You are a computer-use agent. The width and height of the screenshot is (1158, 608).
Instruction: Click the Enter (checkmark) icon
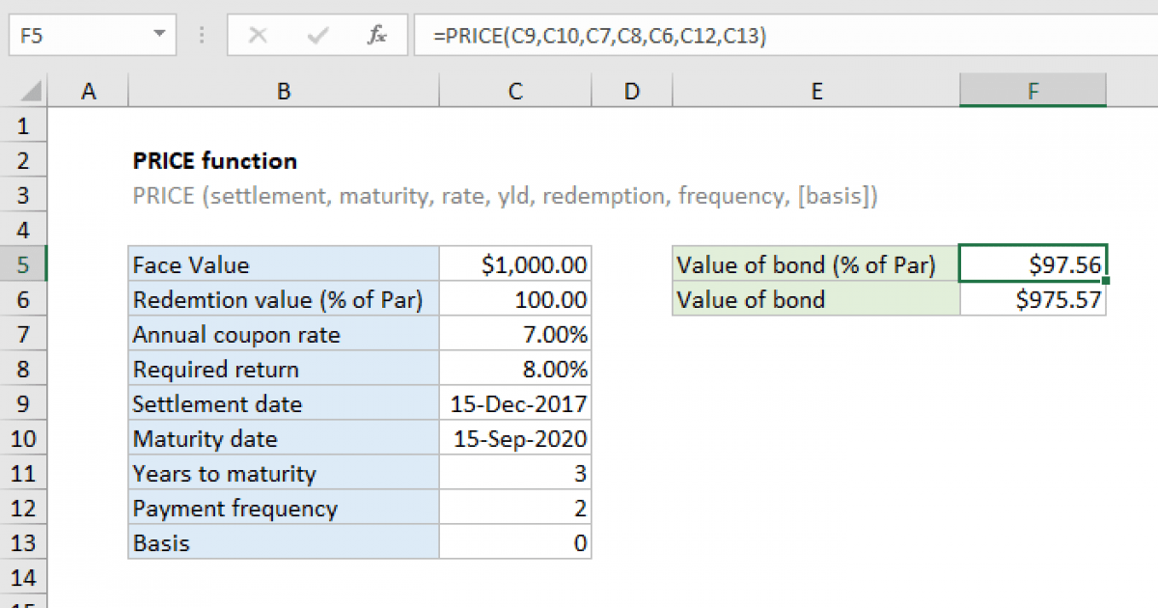(x=317, y=35)
